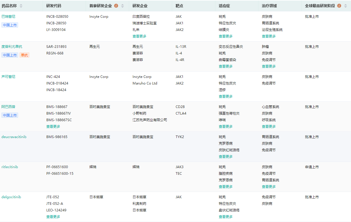Screen dimensions: 351x222
Task: Expand 查看更多 under 巴瑞替尼 研发企业
Action: [x=139, y=36]
